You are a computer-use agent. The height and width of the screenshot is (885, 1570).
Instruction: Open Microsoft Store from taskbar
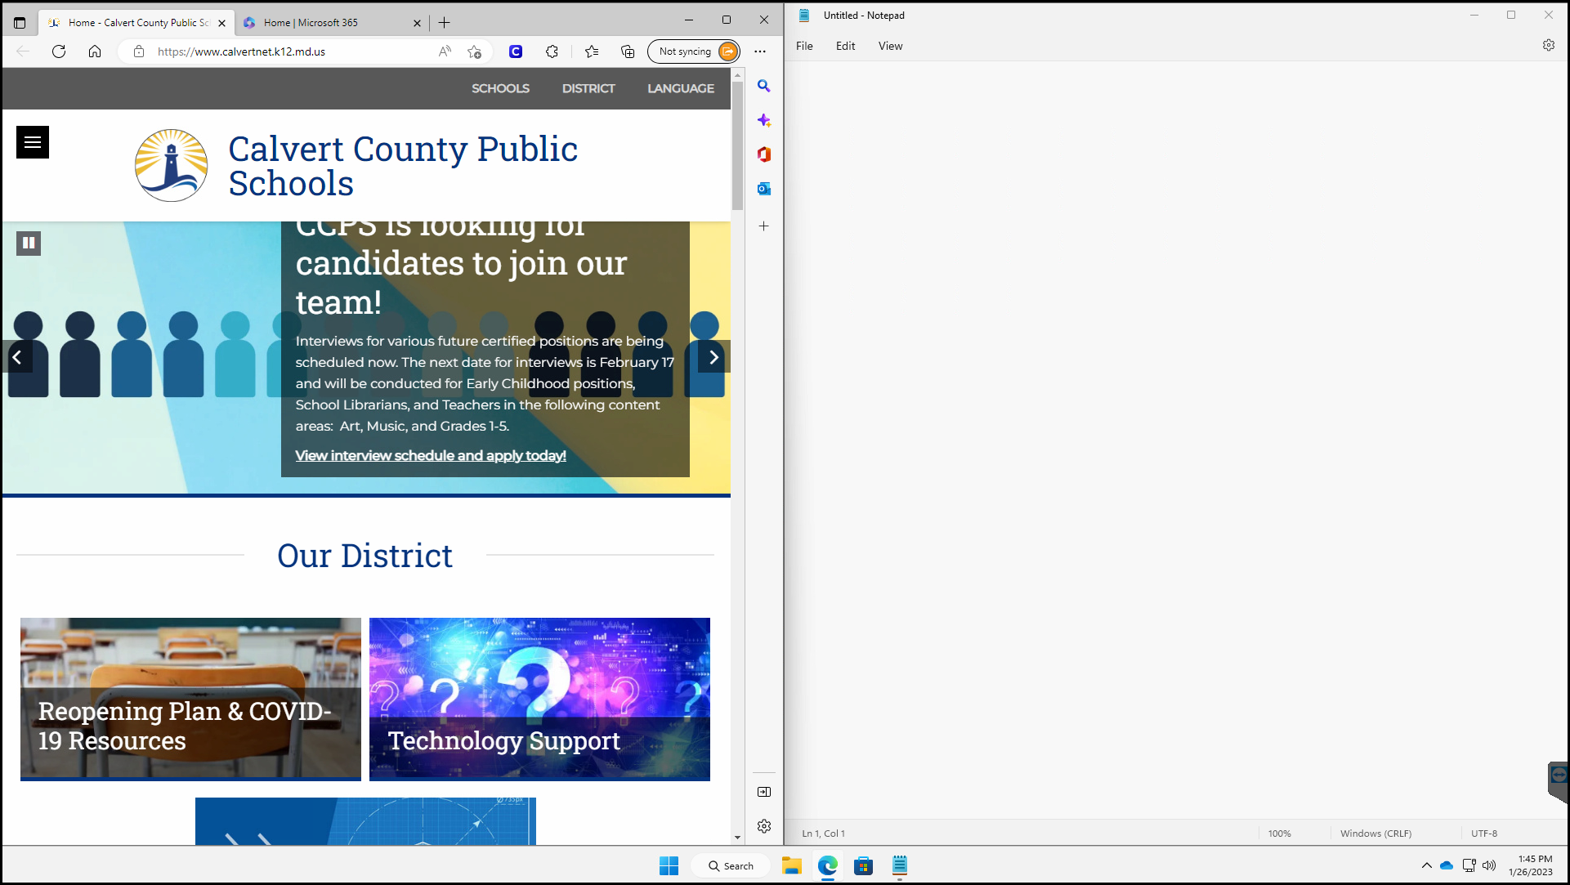[863, 865]
